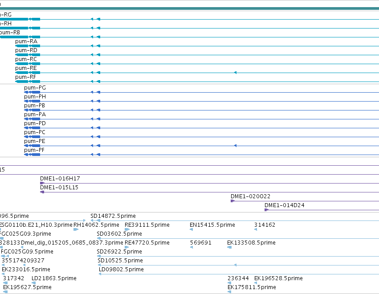Click the LD21863.5prime arrow glyph
The height and width of the screenshot is (294, 379).
point(33,283)
